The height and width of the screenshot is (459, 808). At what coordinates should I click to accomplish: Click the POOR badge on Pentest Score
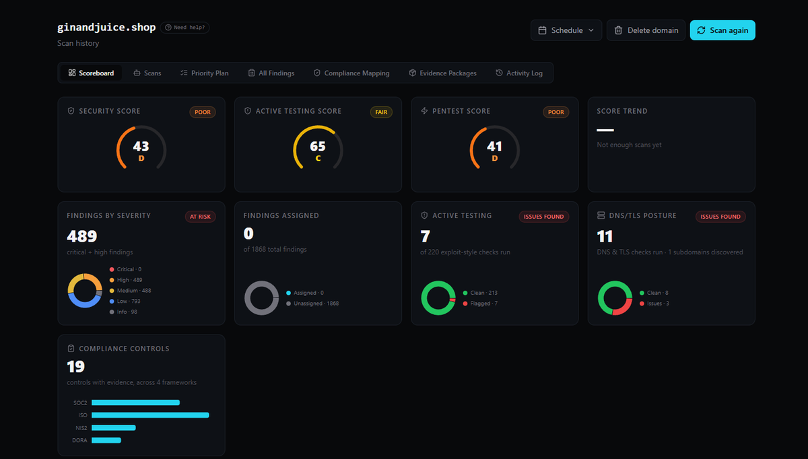556,112
